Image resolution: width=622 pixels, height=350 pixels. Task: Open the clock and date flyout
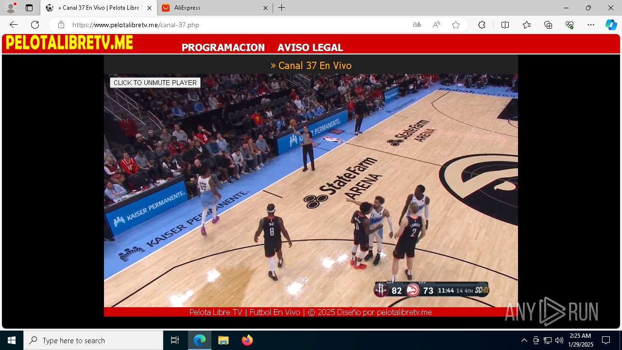pyautogui.click(x=581, y=340)
